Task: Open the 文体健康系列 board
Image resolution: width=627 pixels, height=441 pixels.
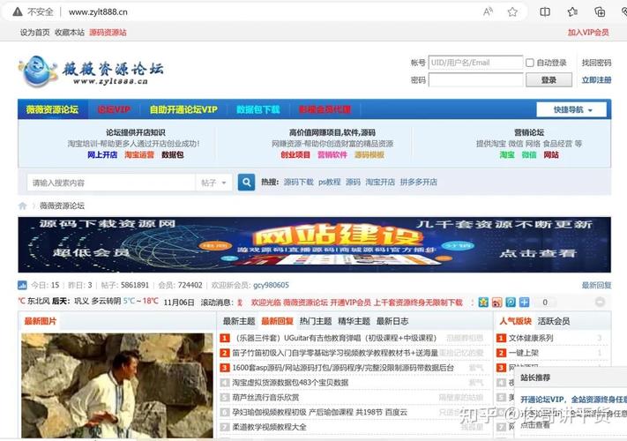Action: point(531,338)
